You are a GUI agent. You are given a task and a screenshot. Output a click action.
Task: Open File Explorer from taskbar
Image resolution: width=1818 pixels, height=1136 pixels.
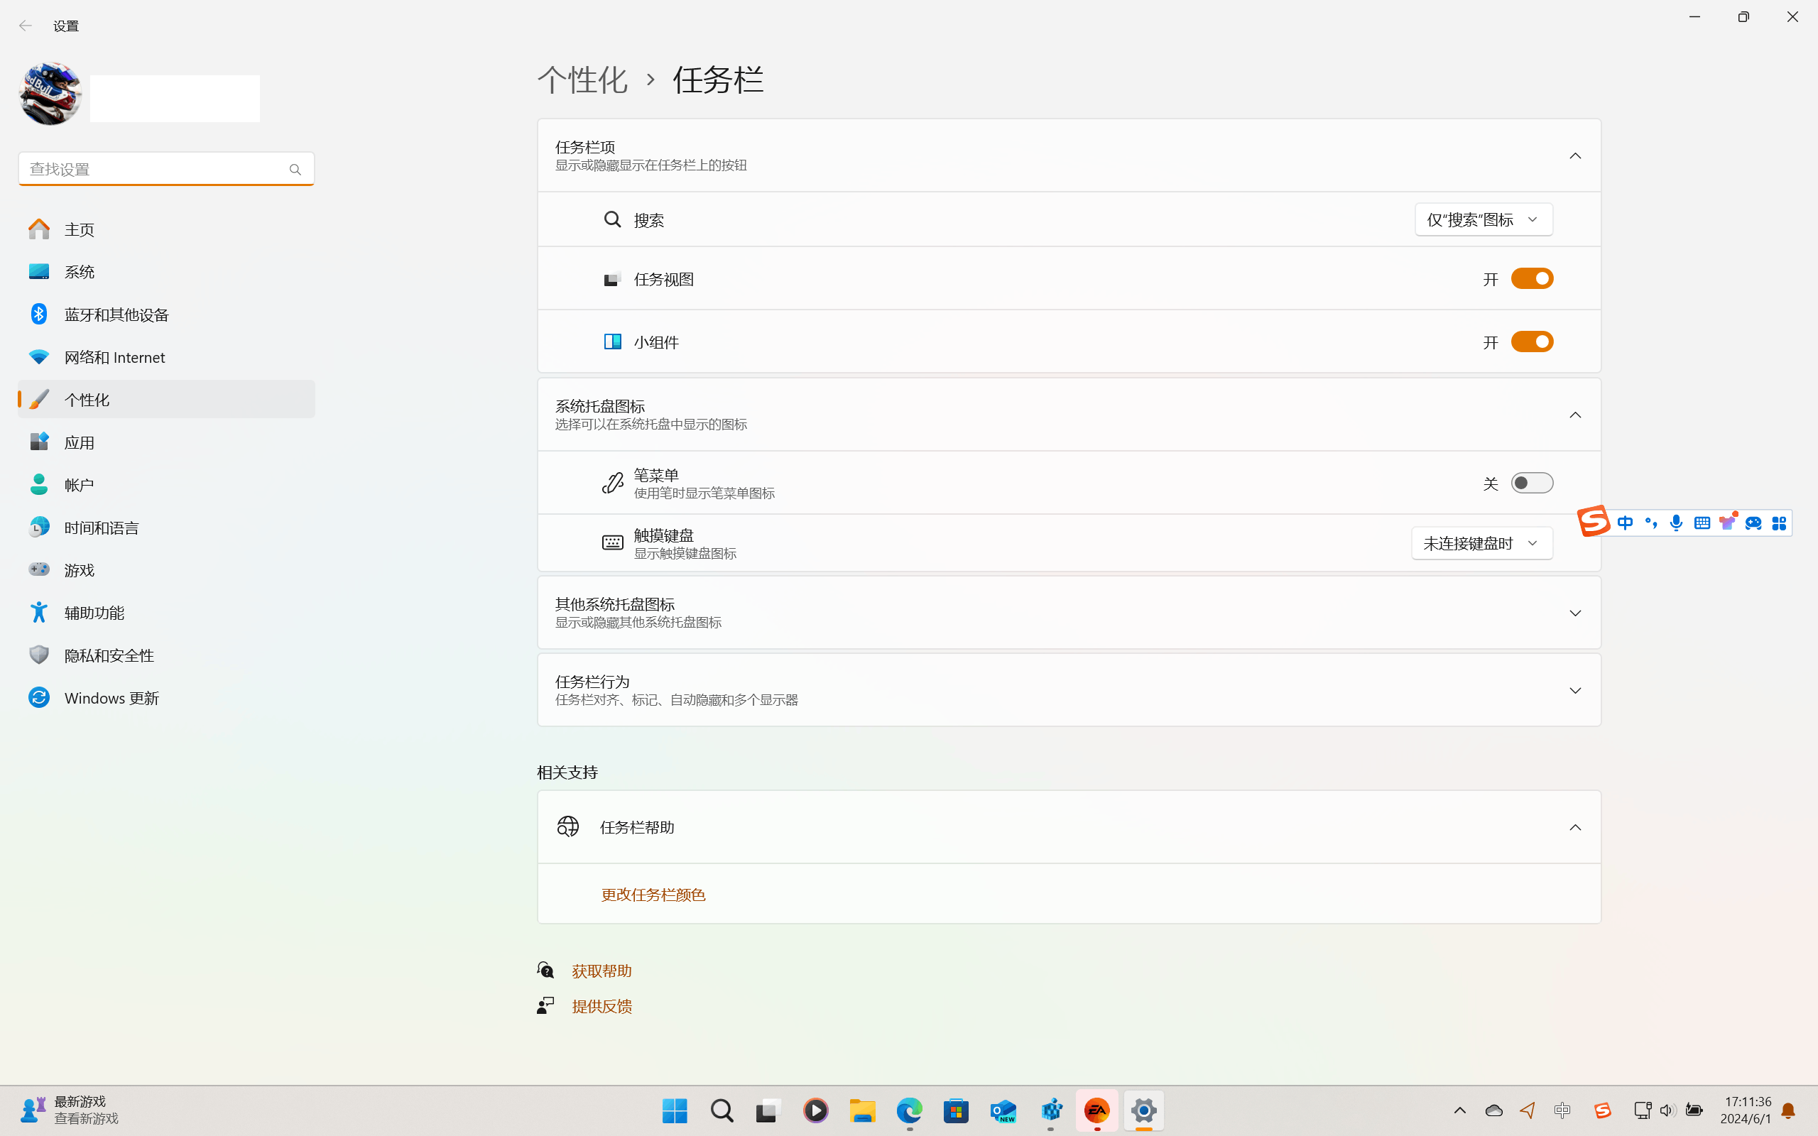pos(862,1110)
